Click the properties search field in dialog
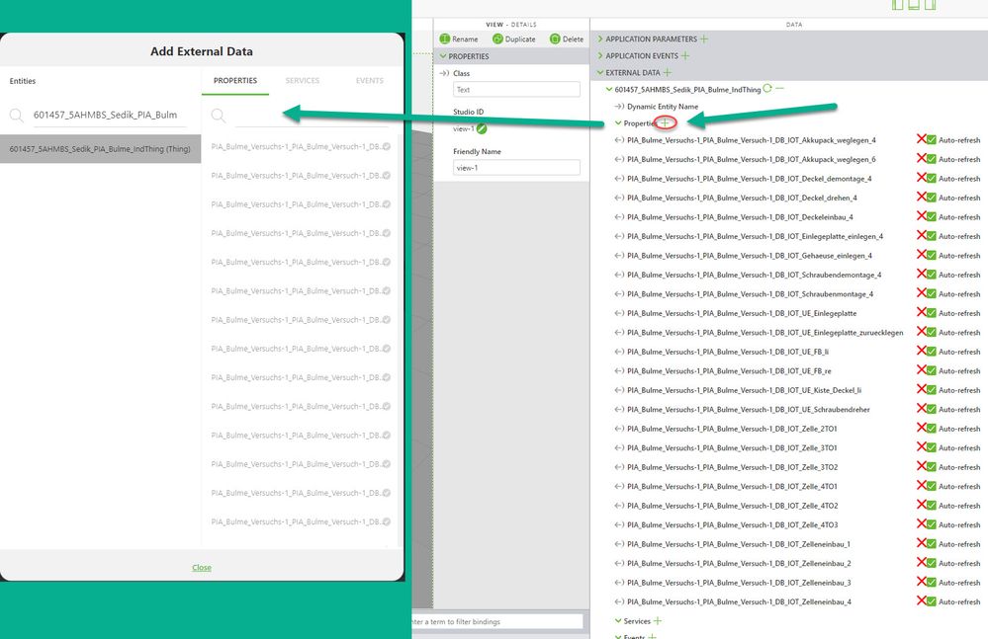 (312, 116)
